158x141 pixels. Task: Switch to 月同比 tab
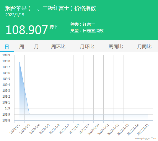click(x=144, y=47)
